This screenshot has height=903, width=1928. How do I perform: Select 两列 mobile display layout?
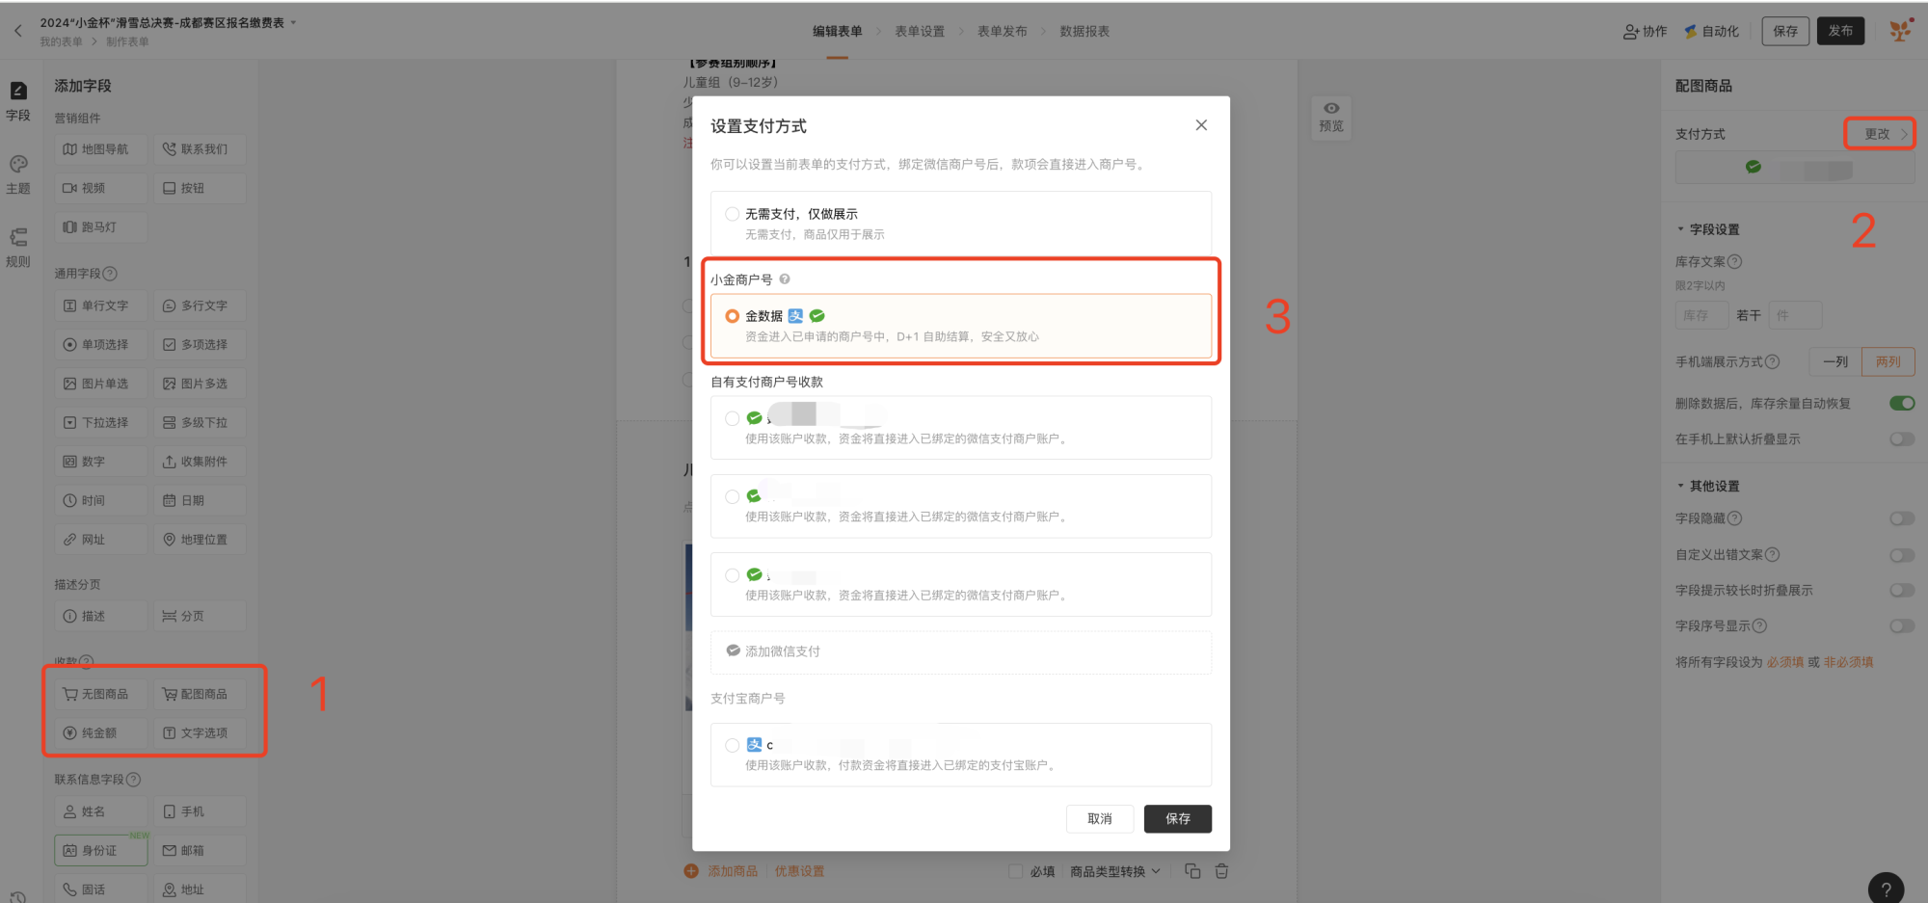1888,361
